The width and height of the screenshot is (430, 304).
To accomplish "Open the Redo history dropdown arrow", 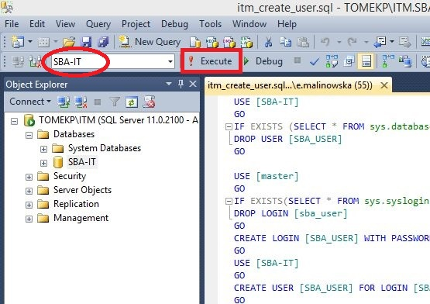I will pos(366,42).
